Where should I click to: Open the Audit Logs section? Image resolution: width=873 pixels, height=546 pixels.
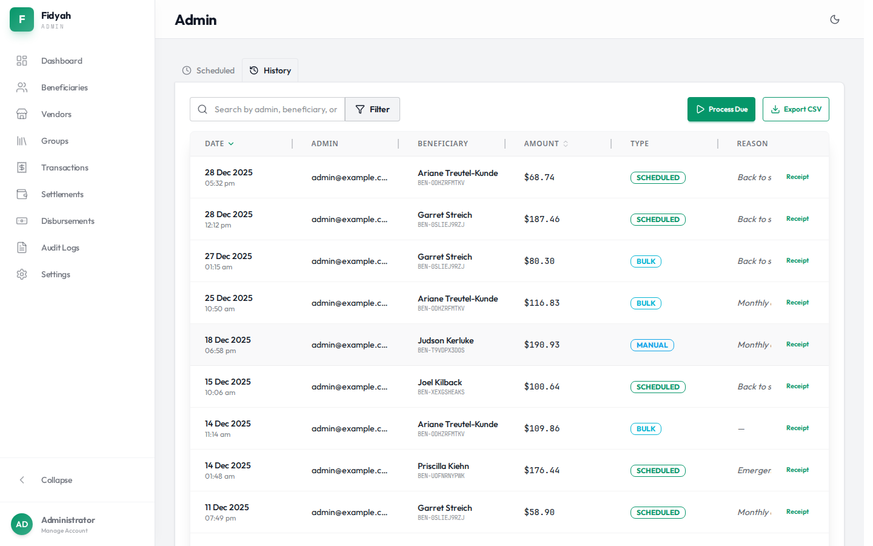pos(59,248)
